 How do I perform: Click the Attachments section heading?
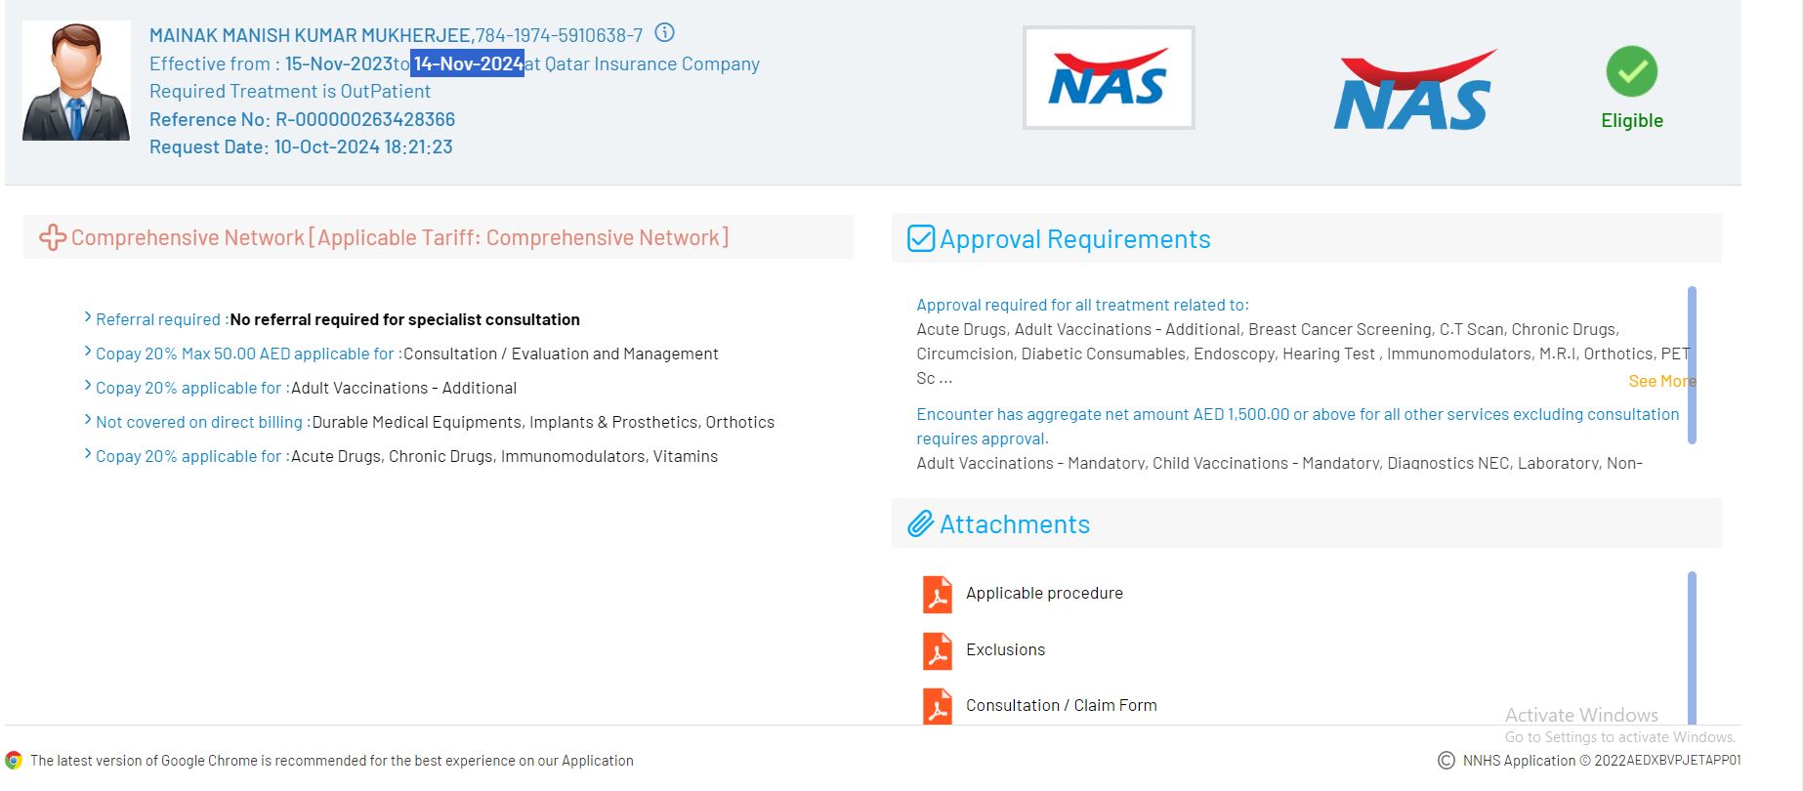pyautogui.click(x=1015, y=524)
